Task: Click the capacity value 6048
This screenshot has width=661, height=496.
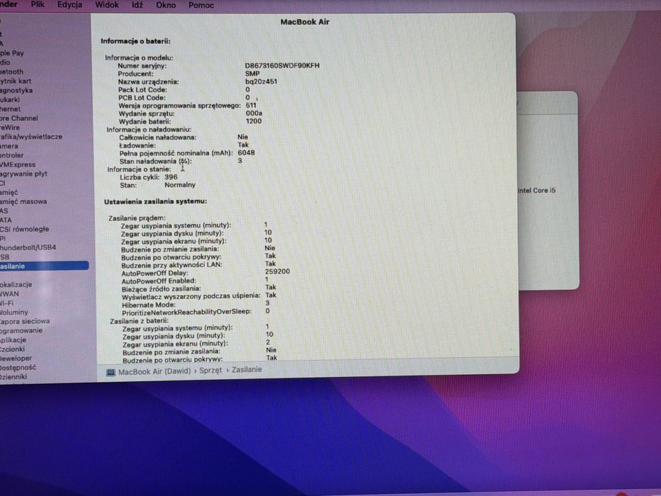Action: [x=246, y=152]
